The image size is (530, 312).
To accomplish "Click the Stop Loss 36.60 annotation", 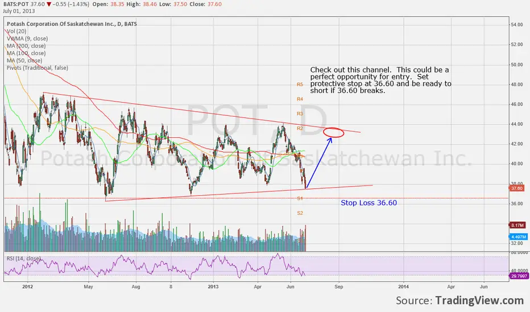I will coord(368,203).
